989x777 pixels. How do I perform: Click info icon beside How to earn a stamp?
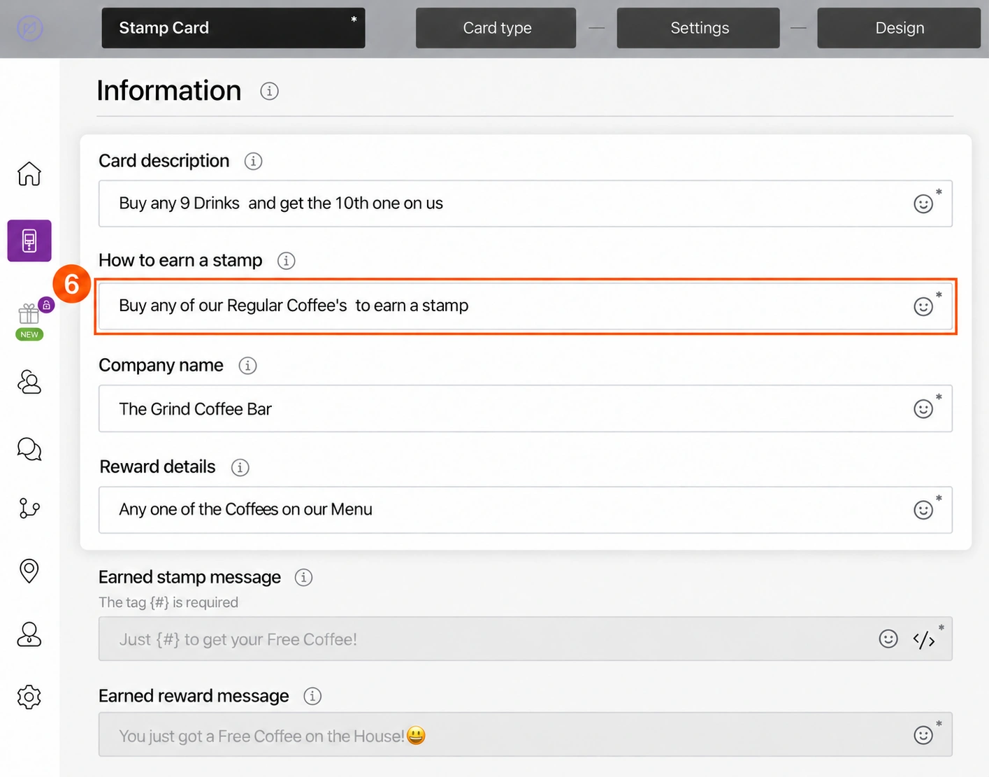(x=286, y=261)
